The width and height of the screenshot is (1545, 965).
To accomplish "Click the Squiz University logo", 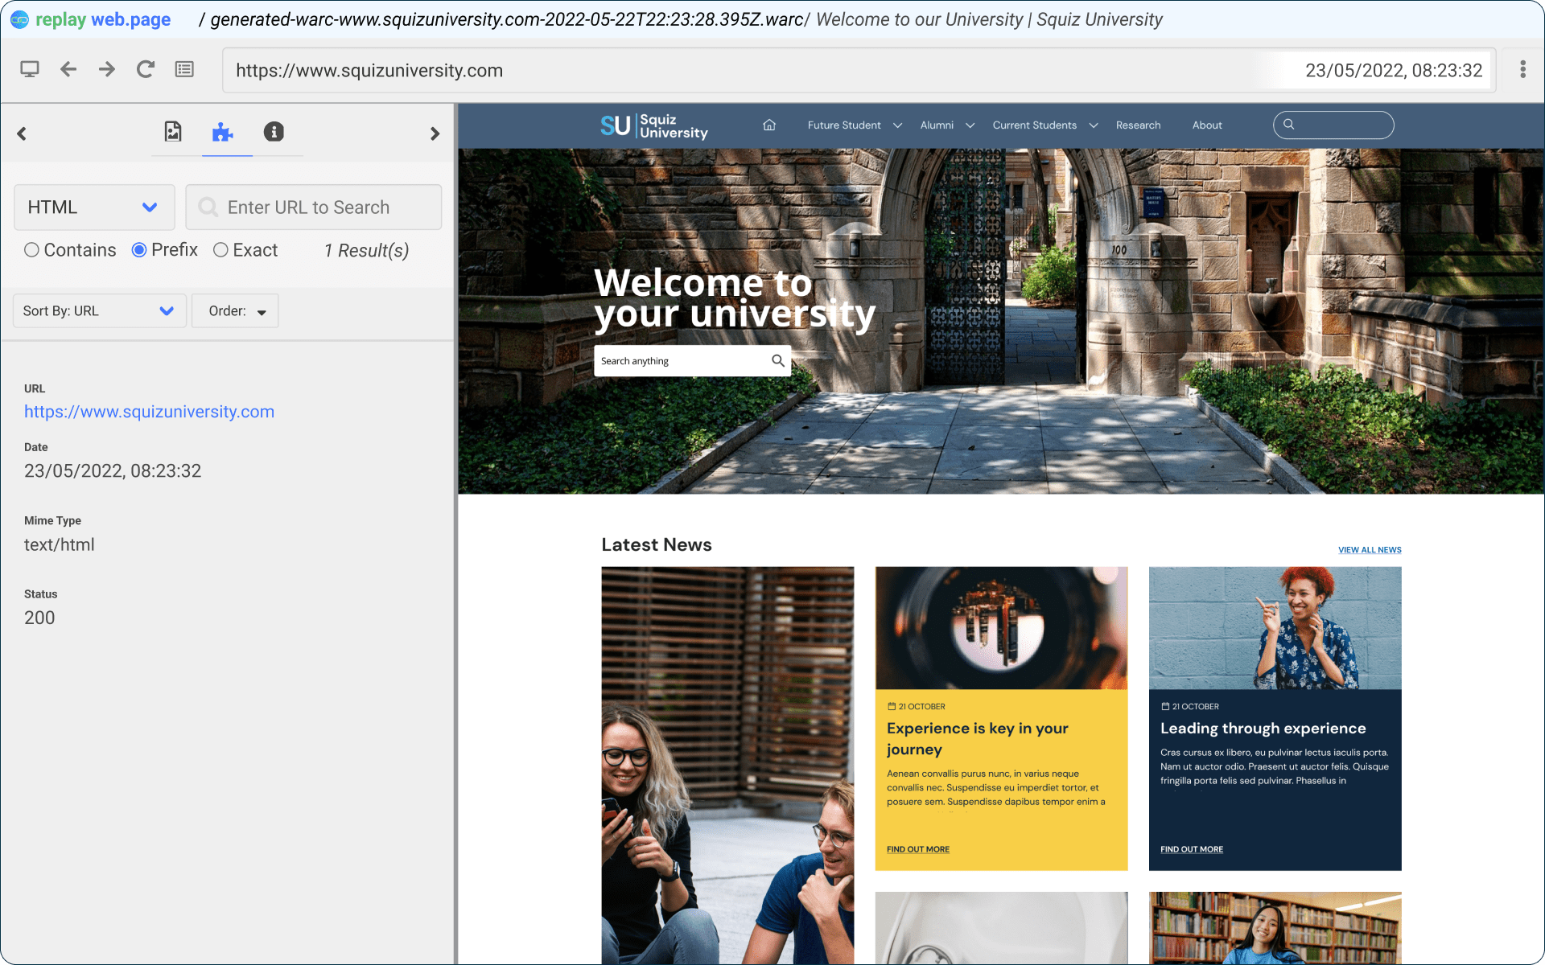I will (654, 125).
